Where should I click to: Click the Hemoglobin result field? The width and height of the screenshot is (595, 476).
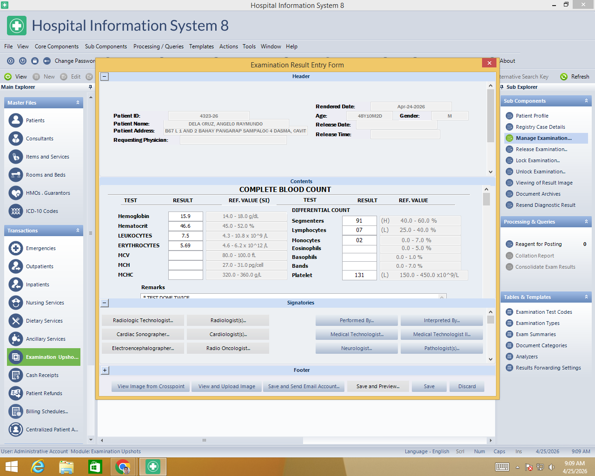click(185, 217)
